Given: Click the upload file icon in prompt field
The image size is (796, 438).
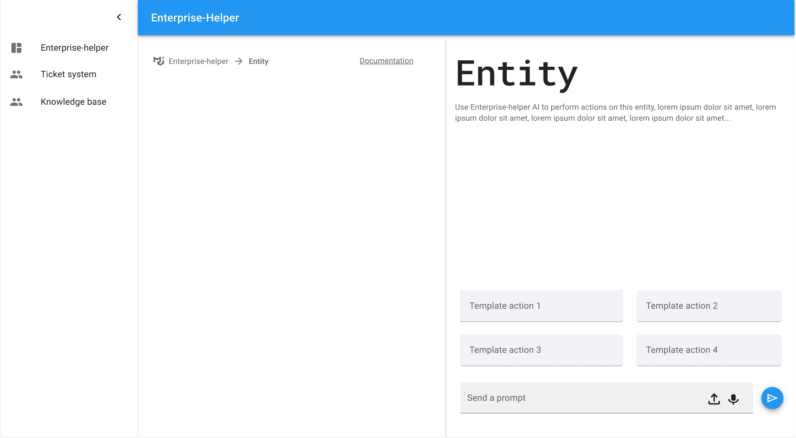Looking at the screenshot, I should pos(714,398).
